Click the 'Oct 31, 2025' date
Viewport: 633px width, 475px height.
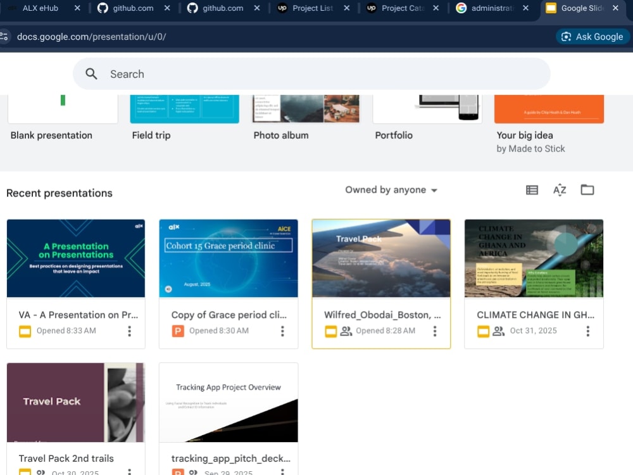[x=533, y=331]
